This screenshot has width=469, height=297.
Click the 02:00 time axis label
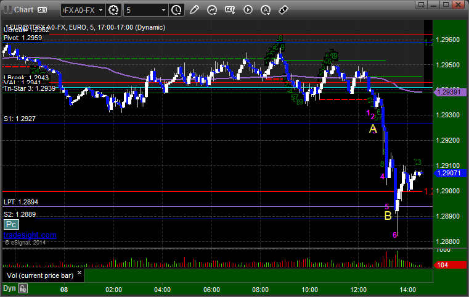click(113, 290)
